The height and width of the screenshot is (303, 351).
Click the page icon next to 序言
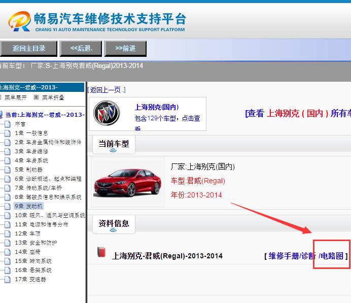pos(8,124)
